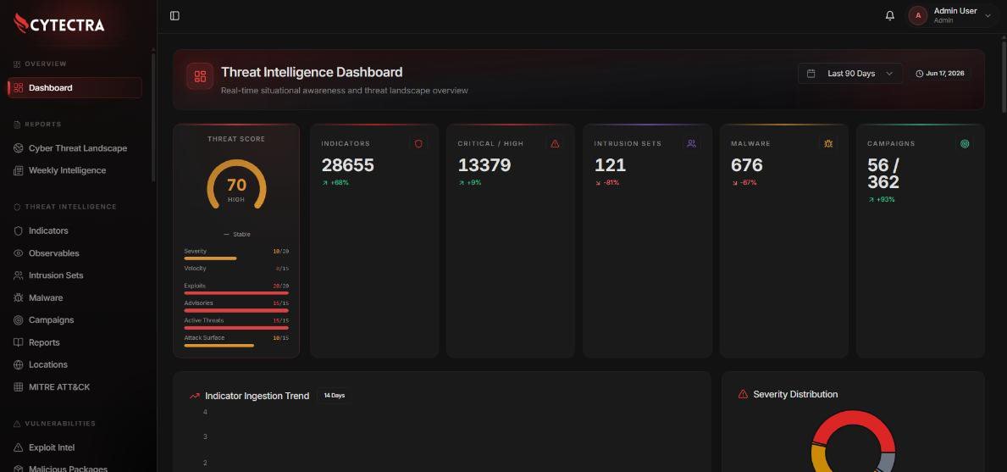Click the Campaigns card target icon
Viewport: 1007px width, 472px height.
tap(965, 144)
